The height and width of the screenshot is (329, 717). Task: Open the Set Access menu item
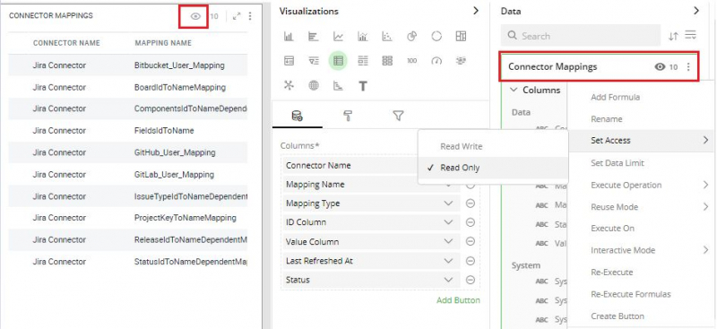(x=640, y=141)
